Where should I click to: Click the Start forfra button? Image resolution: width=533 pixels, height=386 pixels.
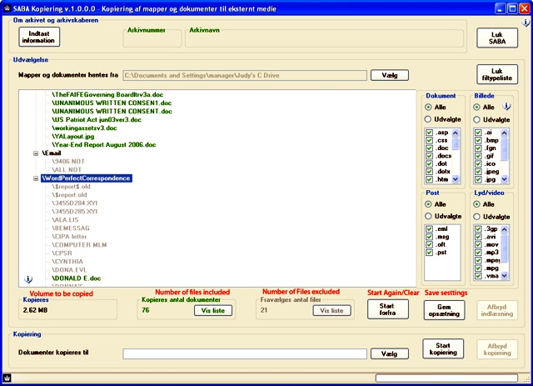click(x=387, y=309)
